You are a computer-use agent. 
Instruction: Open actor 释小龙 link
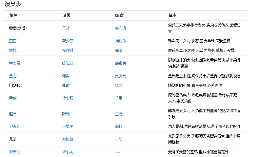[68, 152]
